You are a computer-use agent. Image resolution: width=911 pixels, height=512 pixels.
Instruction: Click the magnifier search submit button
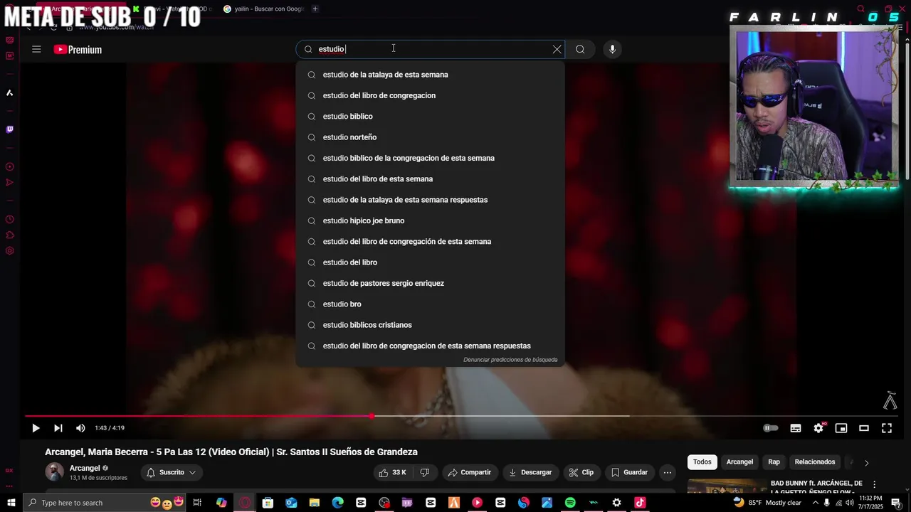(580, 49)
